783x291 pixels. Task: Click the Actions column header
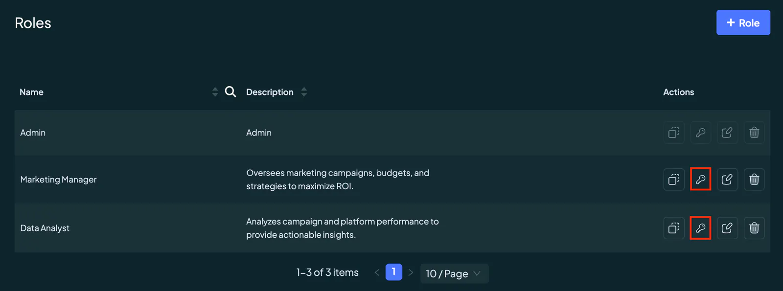(678, 92)
